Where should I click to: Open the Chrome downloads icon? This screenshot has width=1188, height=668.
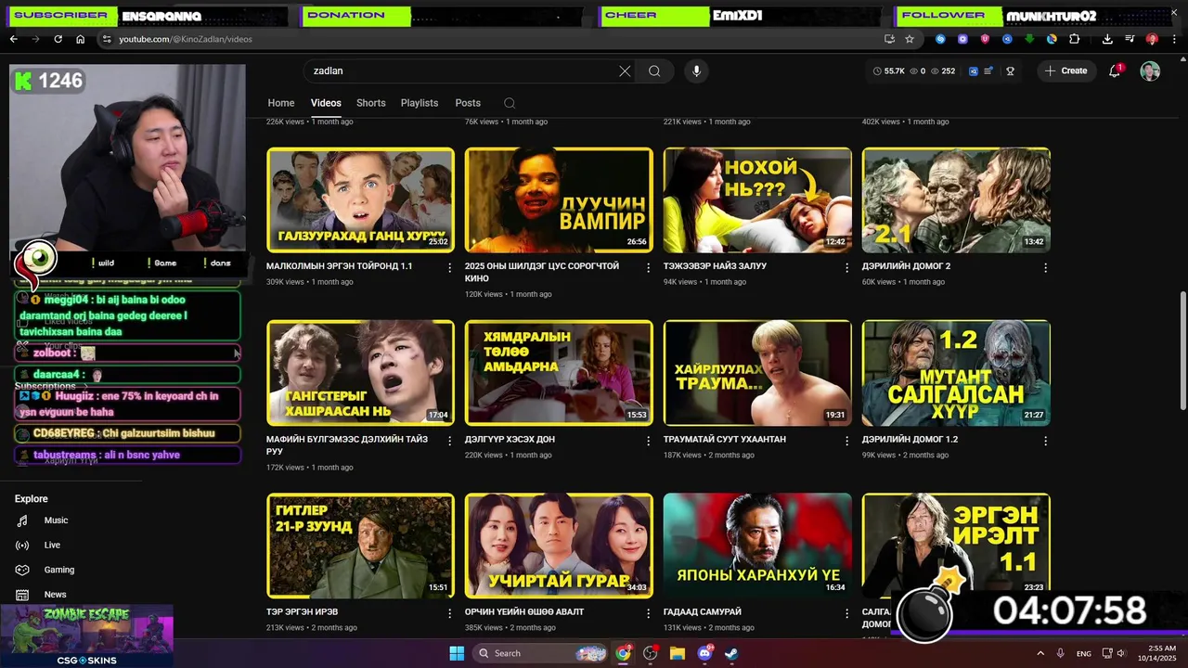point(1107,39)
